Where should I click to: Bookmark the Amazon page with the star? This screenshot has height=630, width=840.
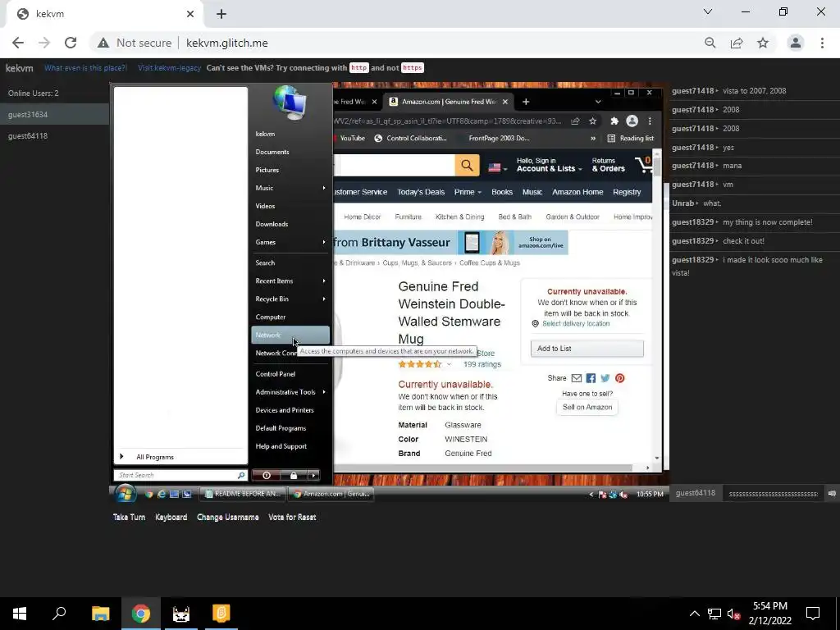(x=592, y=121)
